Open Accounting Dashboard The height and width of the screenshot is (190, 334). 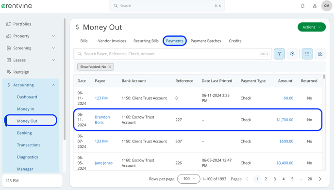pos(27,97)
